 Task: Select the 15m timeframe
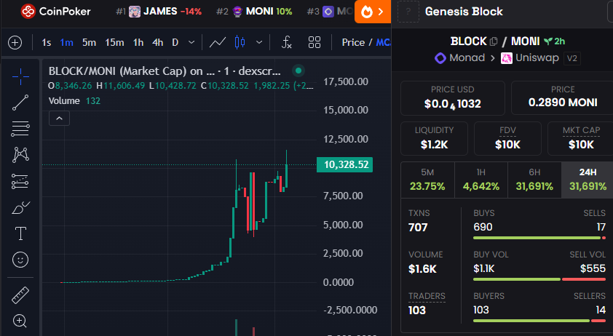click(114, 43)
